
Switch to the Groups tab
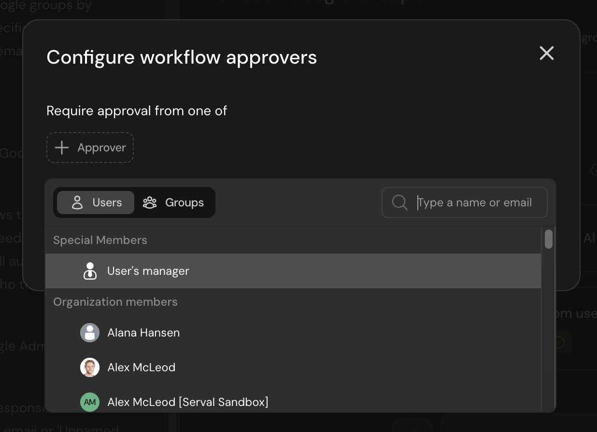point(175,202)
